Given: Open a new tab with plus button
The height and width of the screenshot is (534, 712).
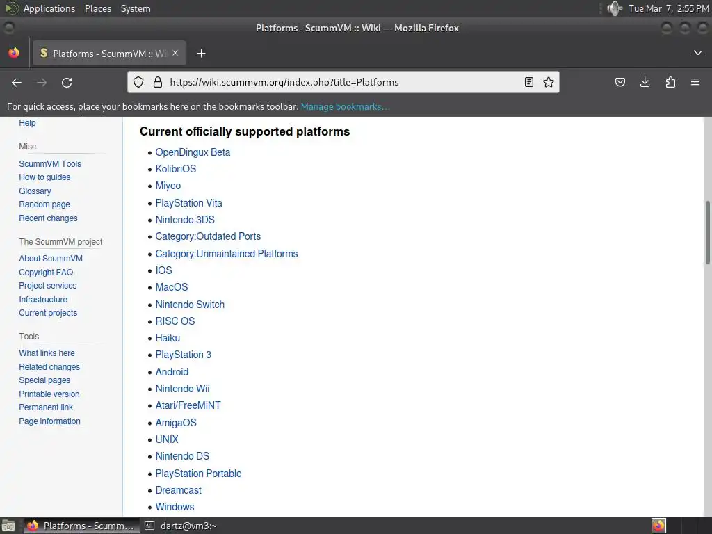Looking at the screenshot, I should point(201,54).
